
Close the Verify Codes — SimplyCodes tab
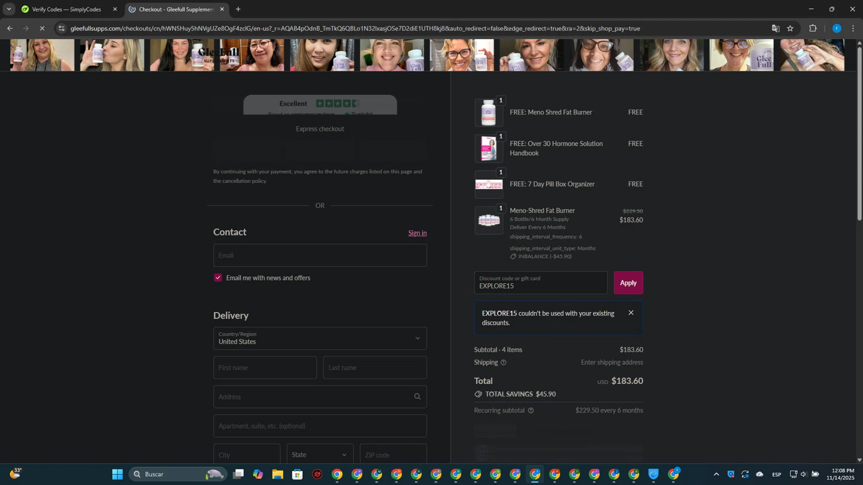(x=115, y=9)
